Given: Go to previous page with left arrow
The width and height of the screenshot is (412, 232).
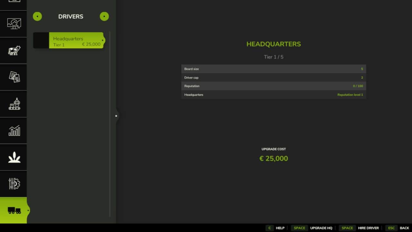Looking at the screenshot, I should [x=37, y=16].
